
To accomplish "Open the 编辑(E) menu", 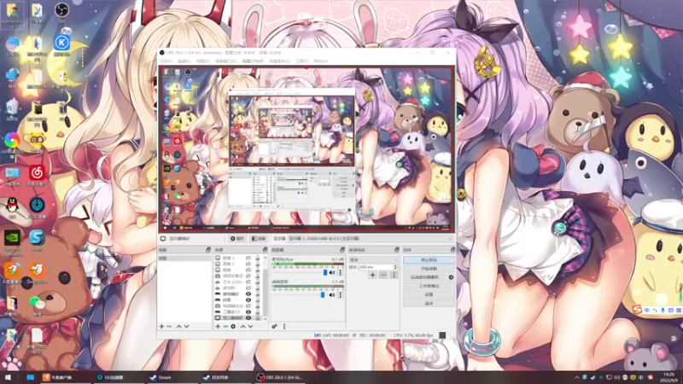I will 184,61.
